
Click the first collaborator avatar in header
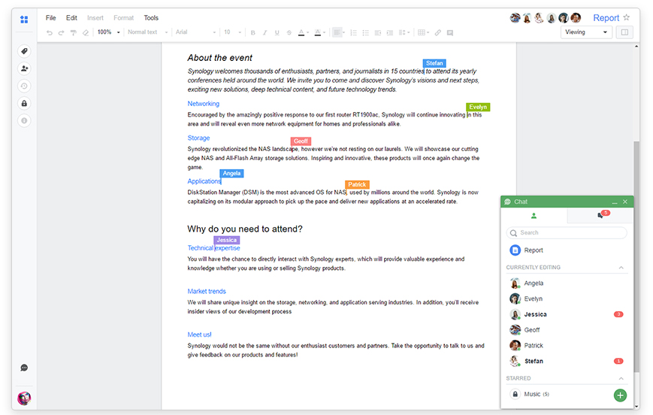pyautogui.click(x=515, y=18)
